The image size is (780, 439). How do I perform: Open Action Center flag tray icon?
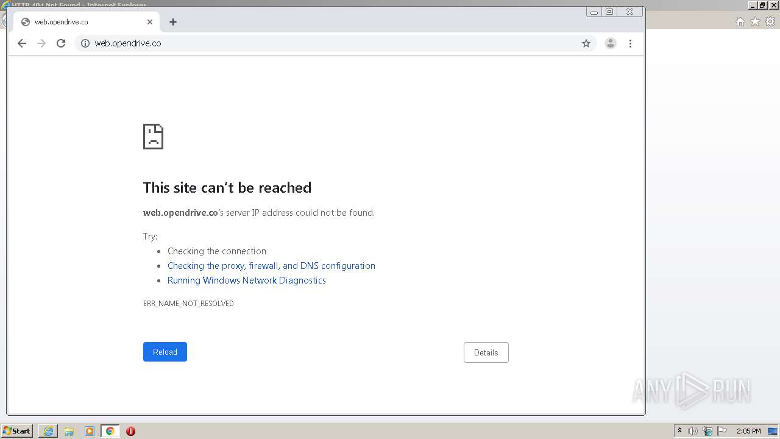(x=722, y=431)
